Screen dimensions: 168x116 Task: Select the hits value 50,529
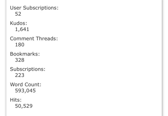[x=24, y=106]
